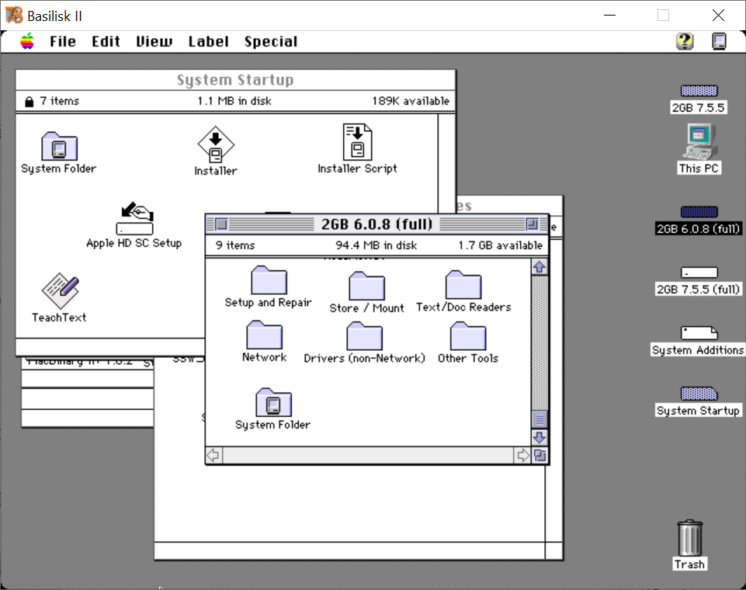Screen dimensions: 746x590
Task: Click the Balloon Help question mark icon
Action: [x=684, y=41]
